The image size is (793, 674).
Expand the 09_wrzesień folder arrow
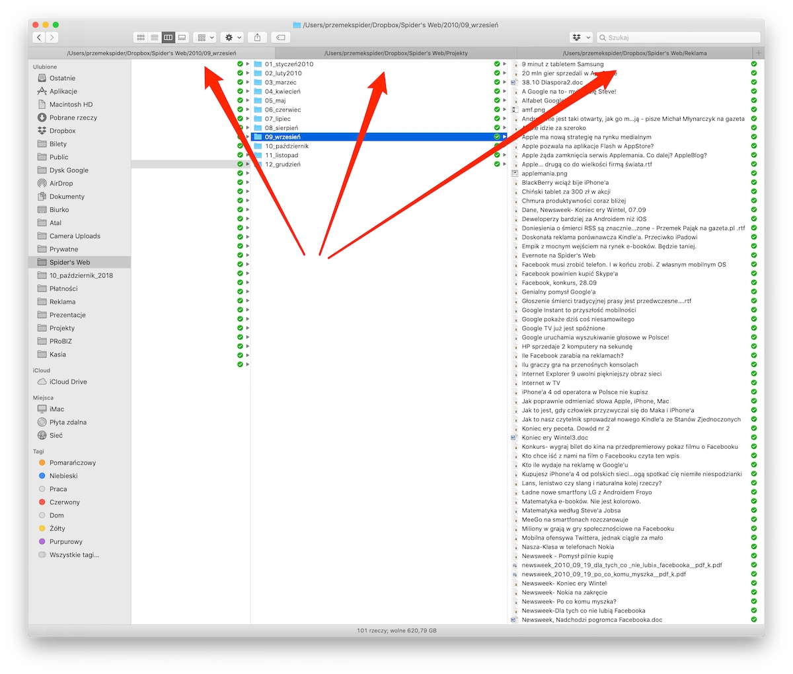pos(504,137)
